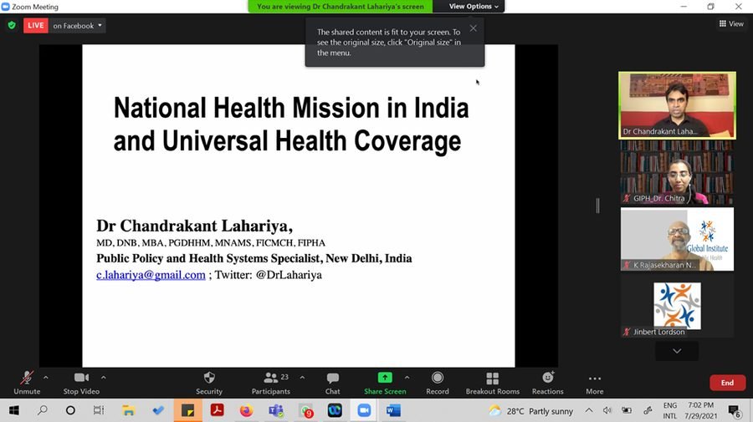
Task: Start recording with the Record button
Action: coord(438,383)
